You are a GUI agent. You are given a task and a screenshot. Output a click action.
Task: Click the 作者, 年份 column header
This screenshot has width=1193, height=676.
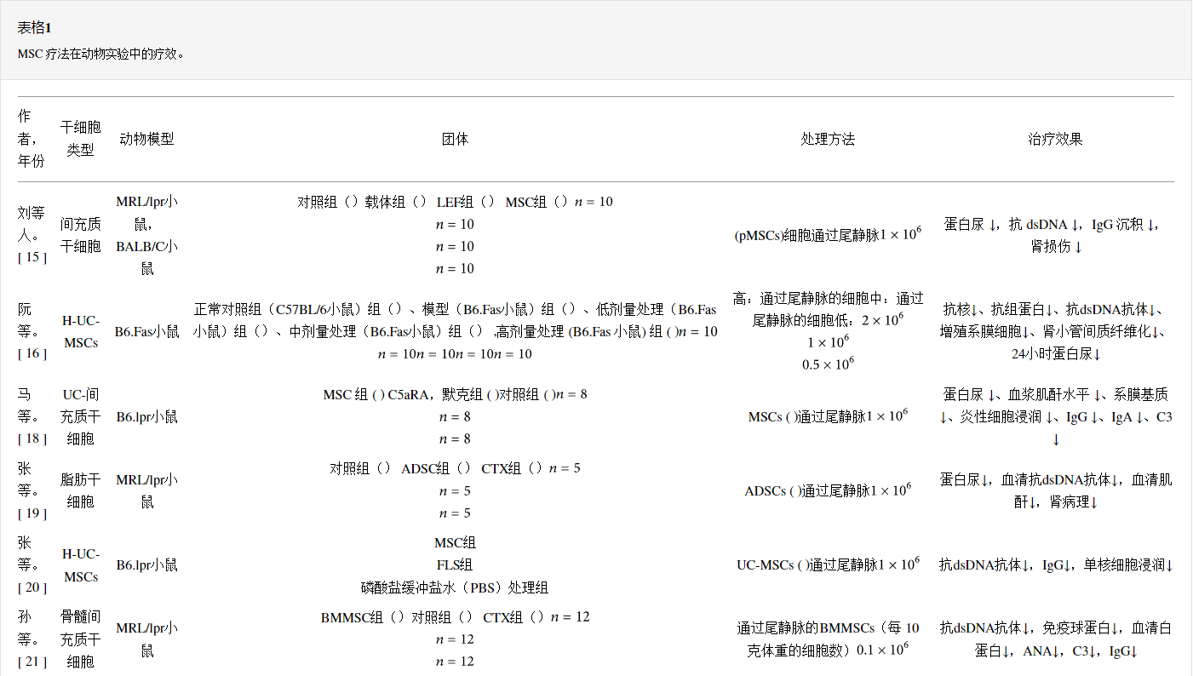click(32, 139)
